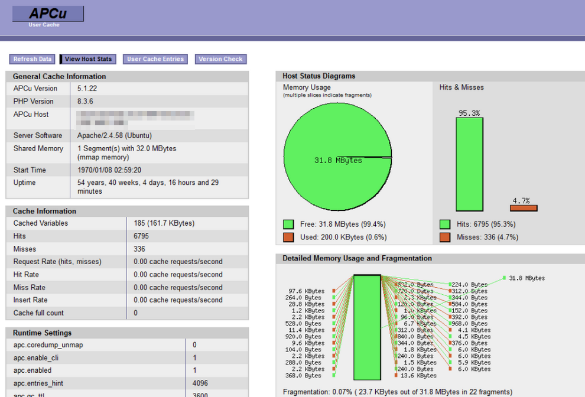The width and height of the screenshot is (585, 397).
Task: Click the General Cache Information heading
Action: pyautogui.click(x=59, y=76)
